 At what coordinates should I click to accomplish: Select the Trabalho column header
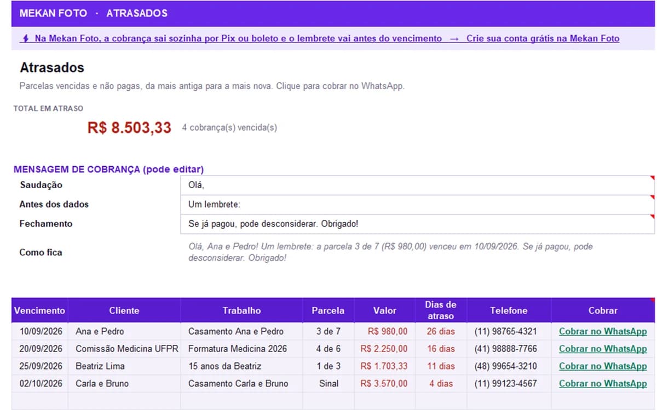pos(241,311)
